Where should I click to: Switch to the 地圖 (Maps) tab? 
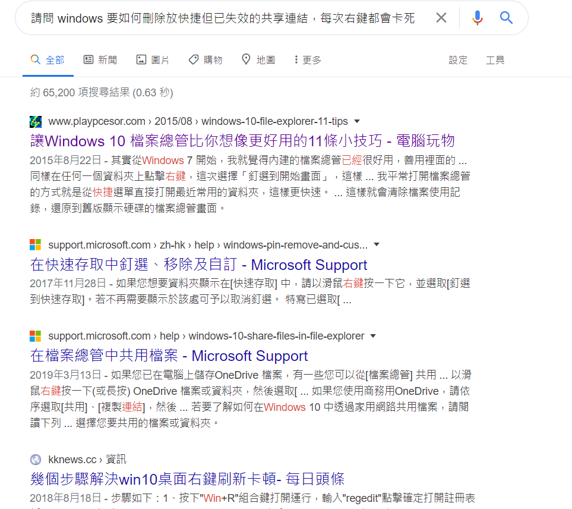258,60
